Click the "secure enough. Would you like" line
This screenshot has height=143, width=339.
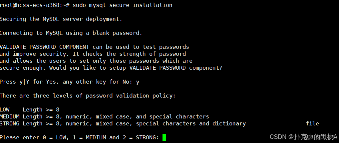[x=111, y=68]
